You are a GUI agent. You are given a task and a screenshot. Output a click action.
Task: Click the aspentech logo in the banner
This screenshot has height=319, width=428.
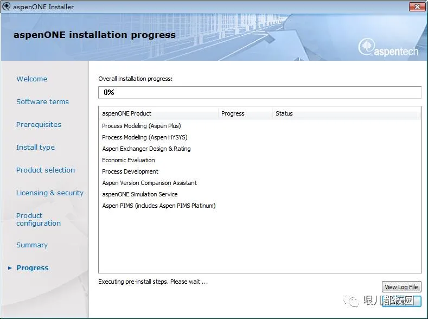[x=388, y=48]
